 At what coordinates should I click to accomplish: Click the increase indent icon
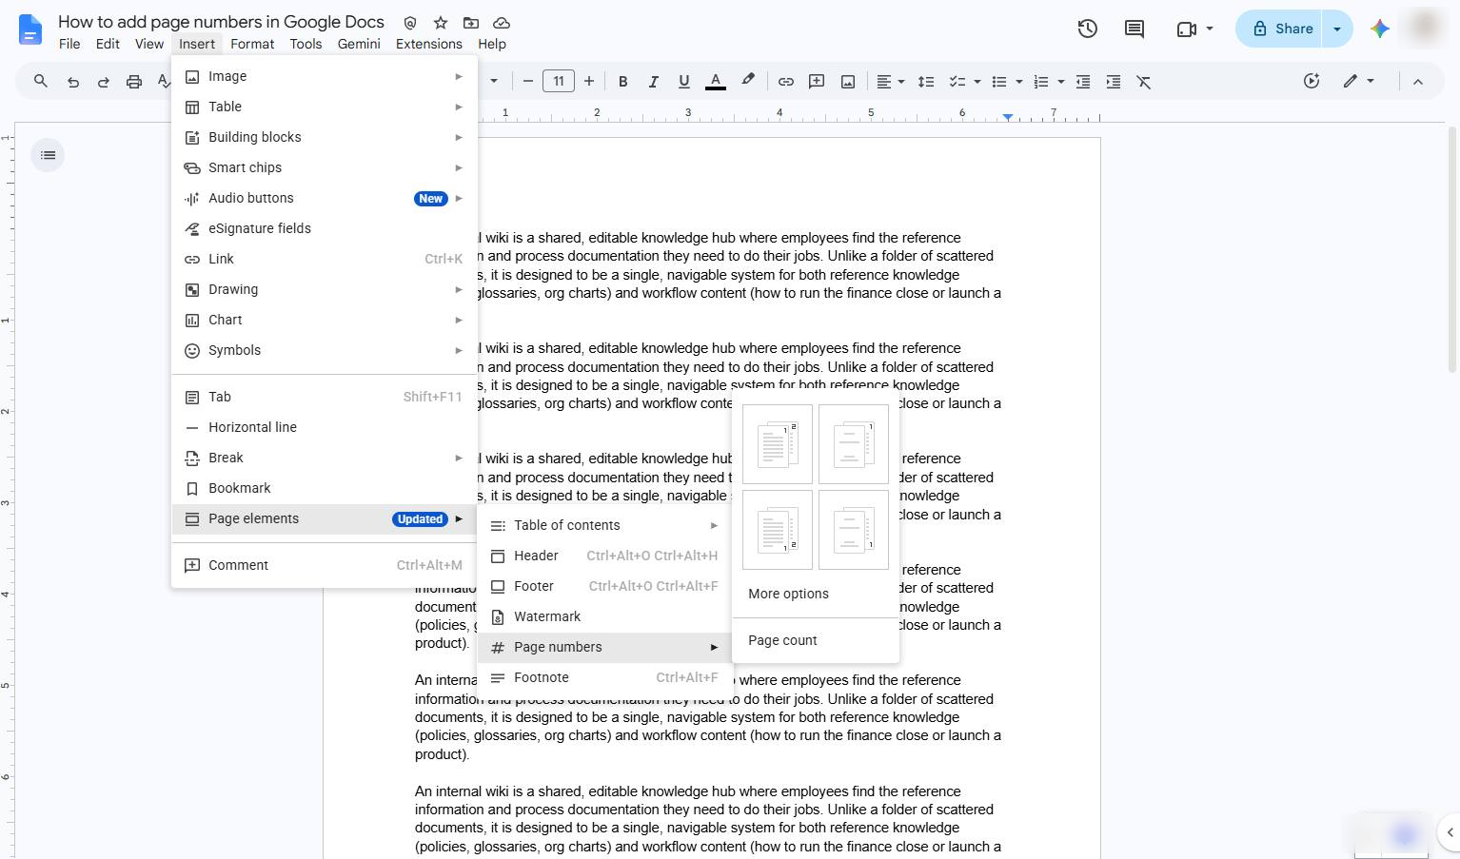tap(1114, 82)
